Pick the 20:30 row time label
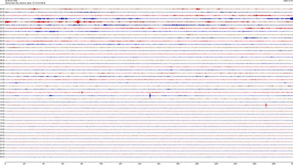293x165 pixels. point(2,139)
